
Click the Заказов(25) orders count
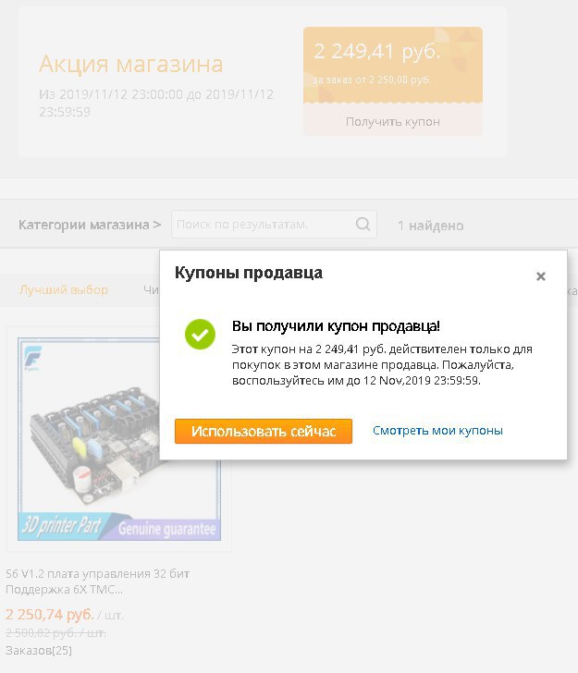(39, 650)
